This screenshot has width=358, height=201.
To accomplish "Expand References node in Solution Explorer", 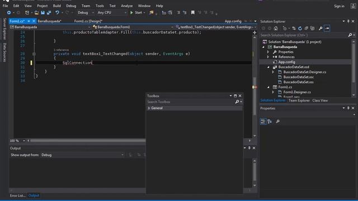I will (268, 57).
